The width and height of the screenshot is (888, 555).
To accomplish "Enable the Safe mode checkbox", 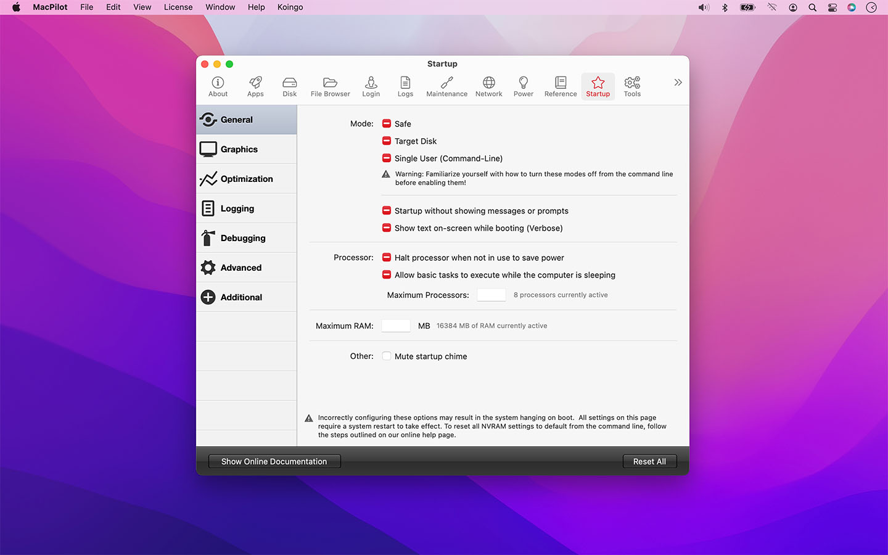I will [x=387, y=124].
